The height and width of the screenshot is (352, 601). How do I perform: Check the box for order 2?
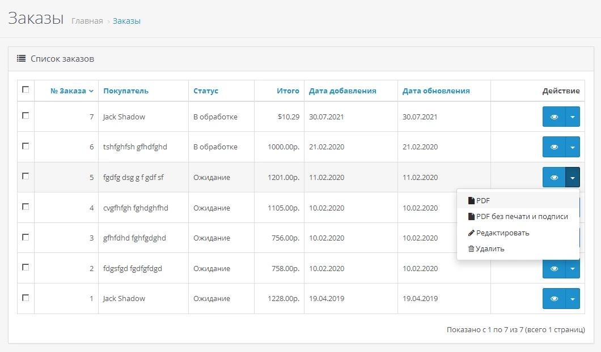coord(26,267)
